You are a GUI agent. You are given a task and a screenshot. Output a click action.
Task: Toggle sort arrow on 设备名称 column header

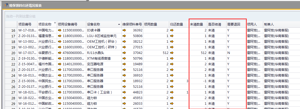coord(119,24)
